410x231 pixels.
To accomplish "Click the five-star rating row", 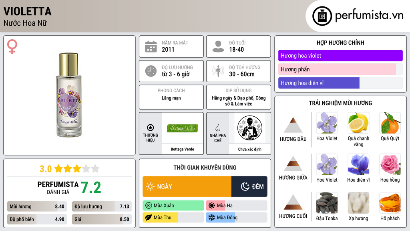I will [x=77, y=168].
